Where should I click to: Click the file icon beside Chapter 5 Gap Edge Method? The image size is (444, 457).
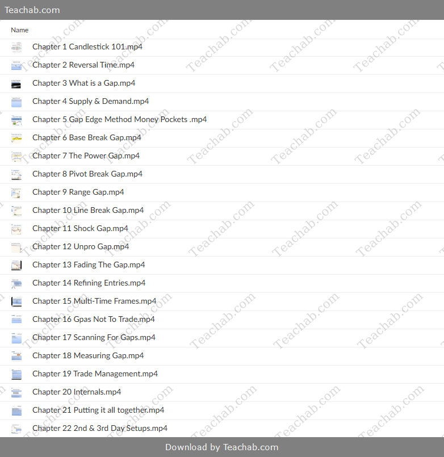16,120
